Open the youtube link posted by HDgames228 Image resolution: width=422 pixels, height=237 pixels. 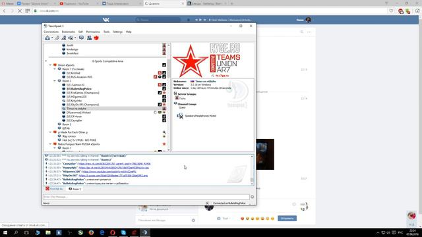[x=109, y=171]
